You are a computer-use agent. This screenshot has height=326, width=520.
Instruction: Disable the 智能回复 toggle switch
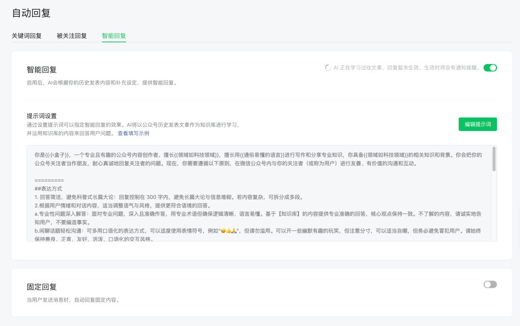490,68
